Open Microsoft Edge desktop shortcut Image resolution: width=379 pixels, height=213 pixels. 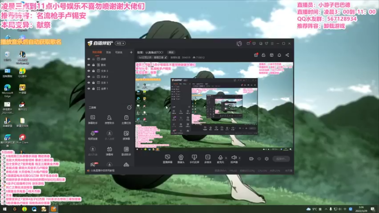(x=7, y=90)
